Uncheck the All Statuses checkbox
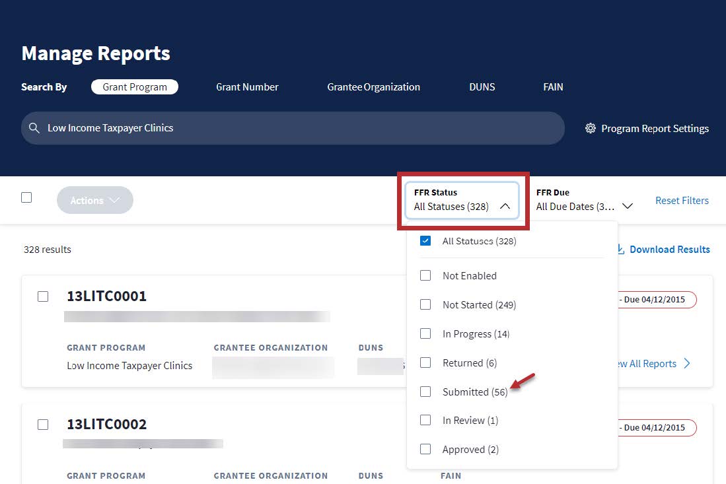This screenshot has width=726, height=484. 425,241
